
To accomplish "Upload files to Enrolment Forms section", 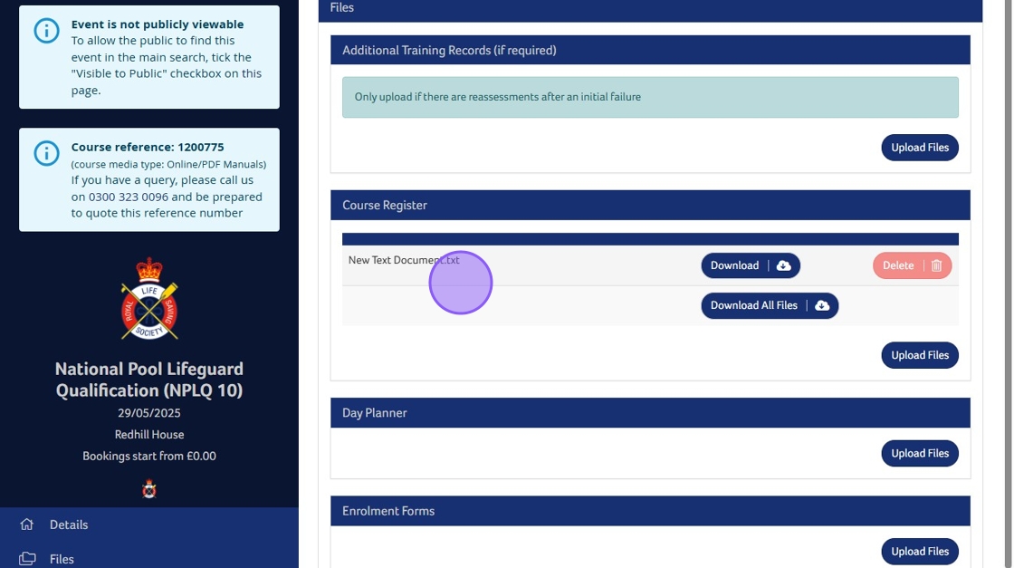I will 920,551.
